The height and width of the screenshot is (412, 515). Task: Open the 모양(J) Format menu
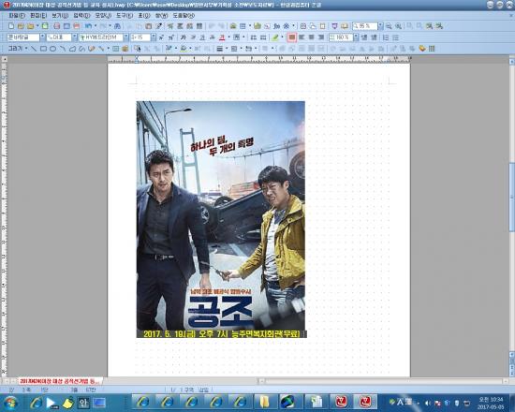tap(103, 15)
